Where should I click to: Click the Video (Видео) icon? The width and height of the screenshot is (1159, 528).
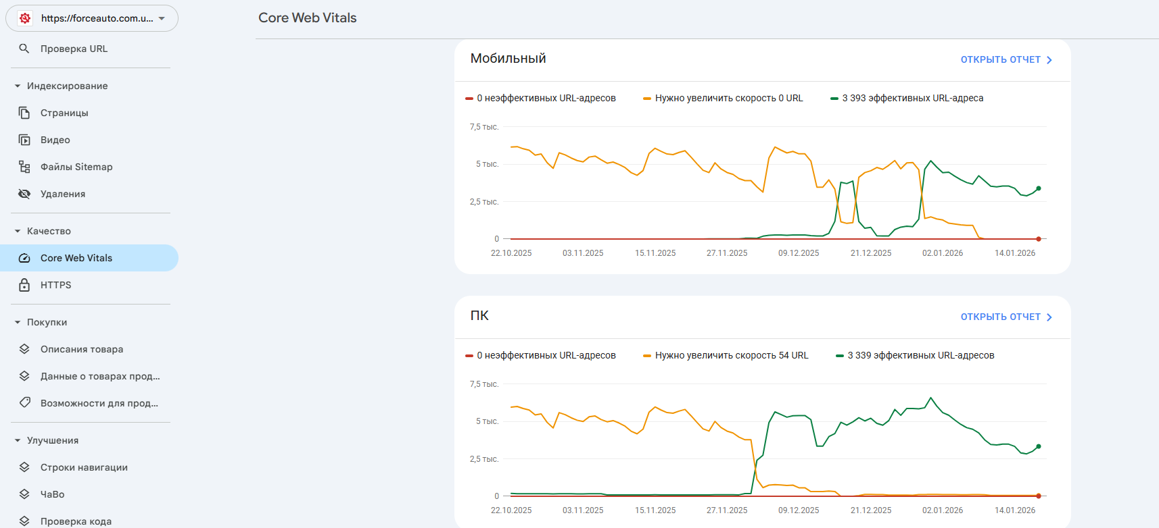pos(24,140)
